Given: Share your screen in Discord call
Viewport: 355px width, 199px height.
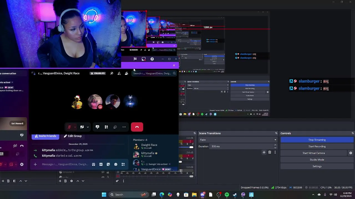Looking at the screenshot, I should click(x=97, y=127).
